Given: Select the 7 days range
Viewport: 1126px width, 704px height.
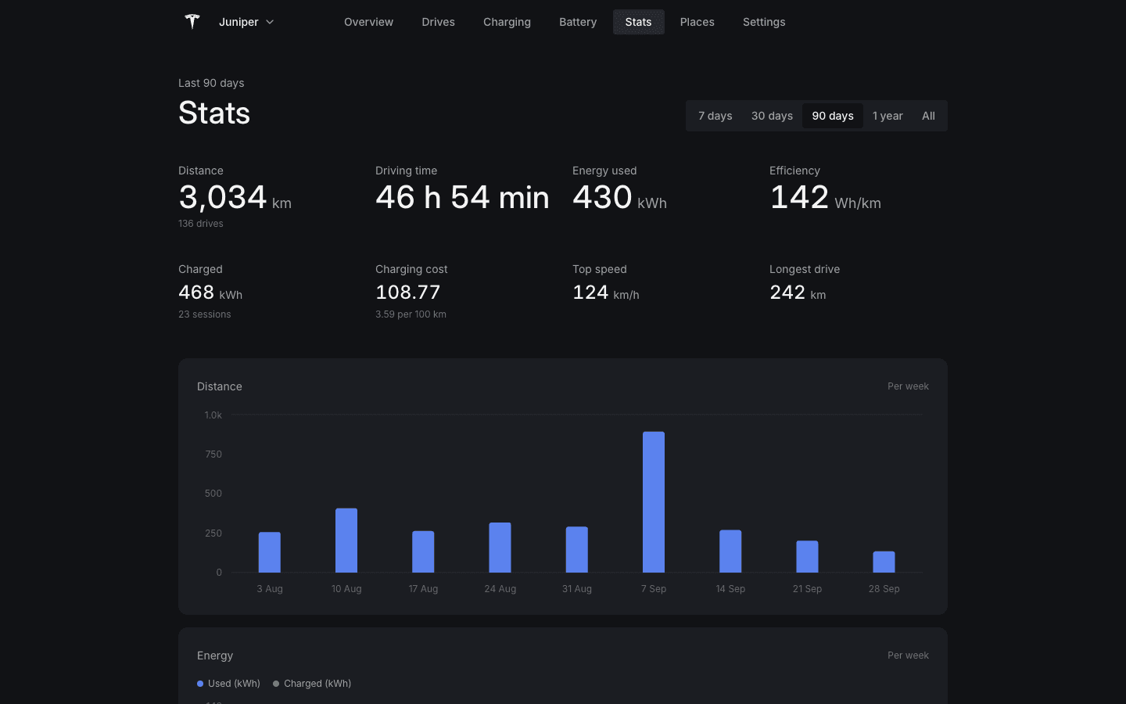Looking at the screenshot, I should 715,116.
